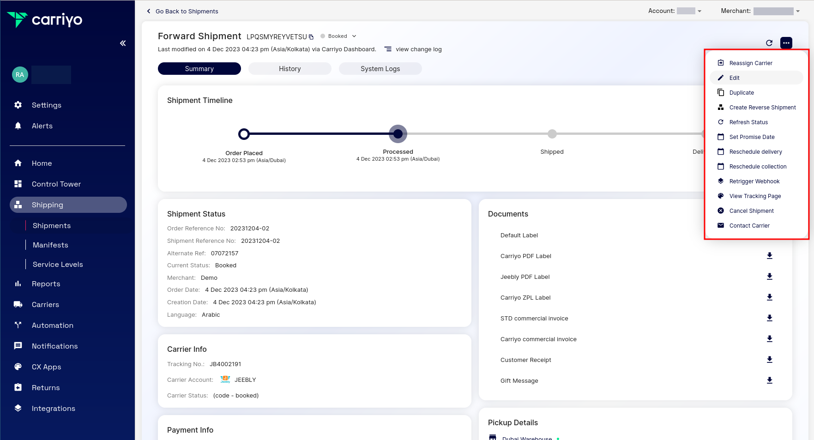The image size is (814, 440).
Task: Click the Default Label document
Action: click(x=519, y=235)
